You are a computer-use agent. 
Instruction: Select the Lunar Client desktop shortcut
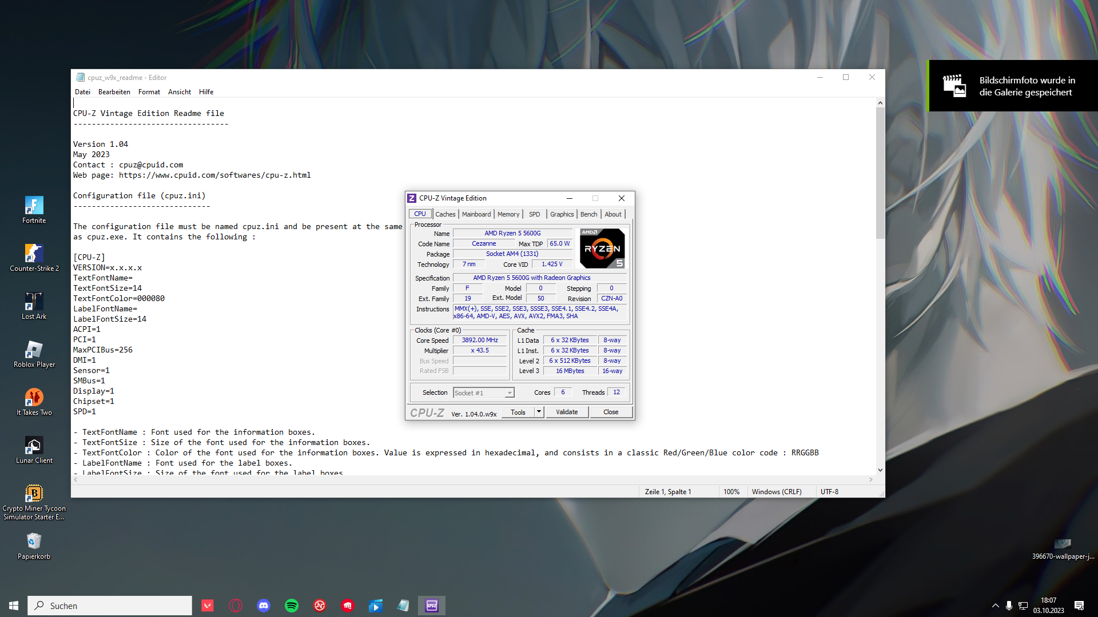pos(34,446)
